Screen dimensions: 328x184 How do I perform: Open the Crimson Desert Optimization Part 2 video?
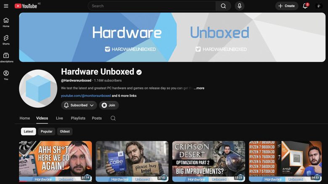[x=209, y=161]
